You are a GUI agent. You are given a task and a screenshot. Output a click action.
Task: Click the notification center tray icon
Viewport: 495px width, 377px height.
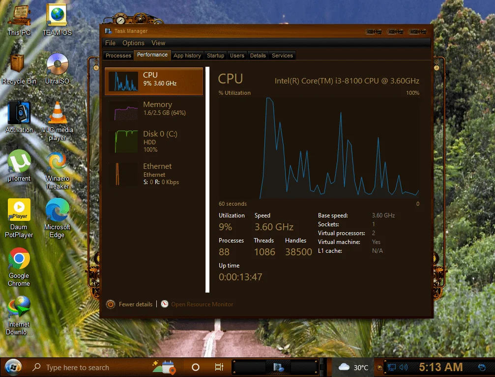(x=482, y=368)
